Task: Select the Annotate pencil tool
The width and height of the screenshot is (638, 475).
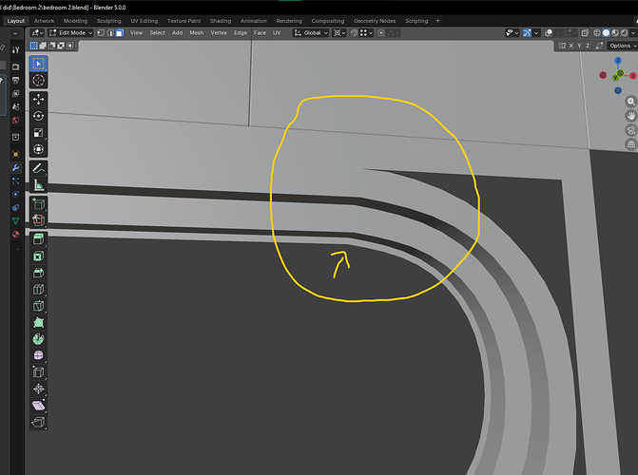Action: click(x=39, y=168)
